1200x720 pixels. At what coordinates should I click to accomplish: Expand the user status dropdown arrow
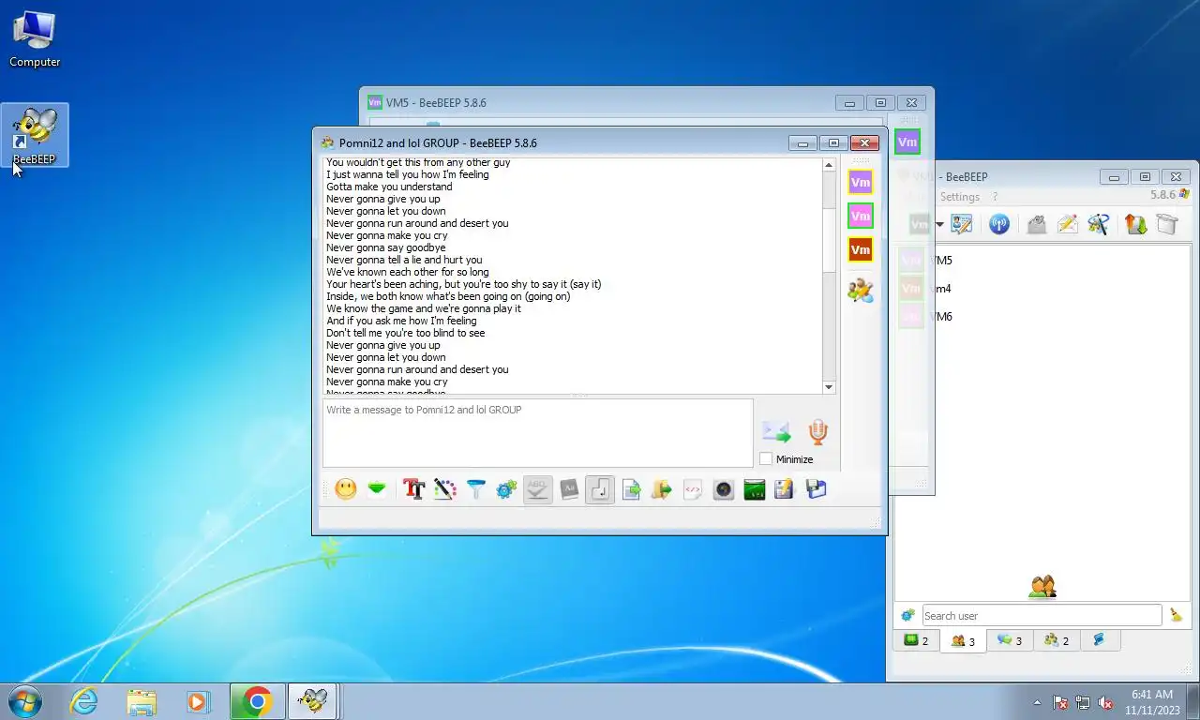(x=939, y=225)
